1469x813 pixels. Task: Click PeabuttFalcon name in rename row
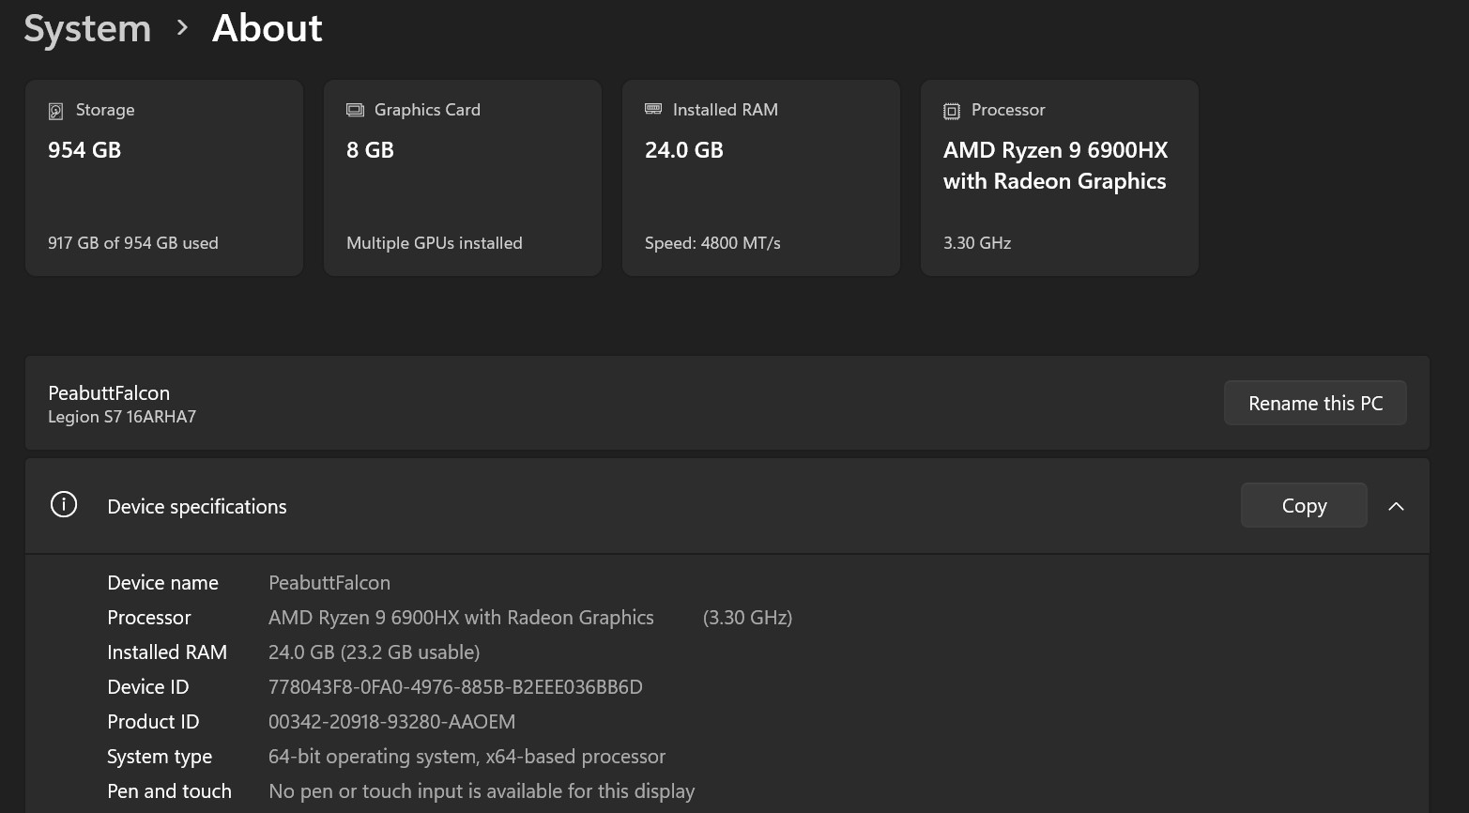pos(109,392)
